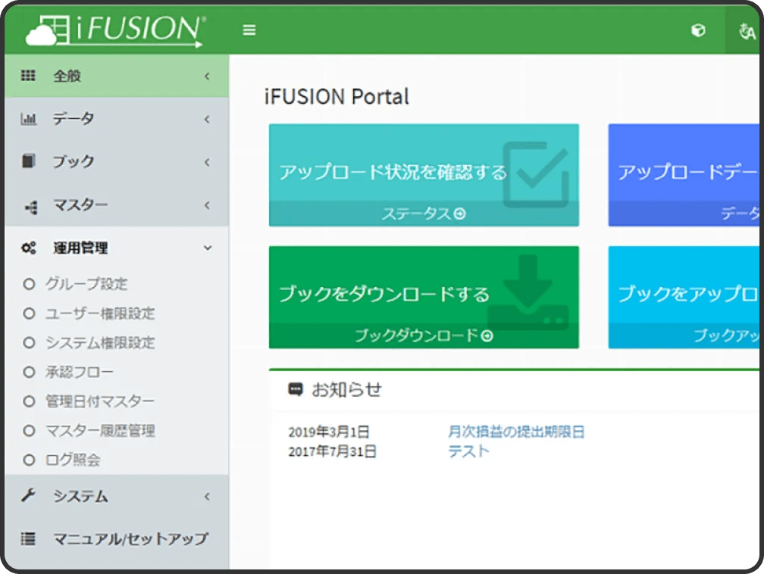Open グループ設定 submenu item

point(86,284)
